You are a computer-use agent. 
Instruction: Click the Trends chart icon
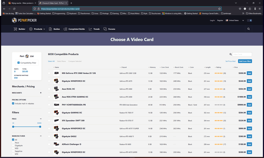tap(90, 29)
